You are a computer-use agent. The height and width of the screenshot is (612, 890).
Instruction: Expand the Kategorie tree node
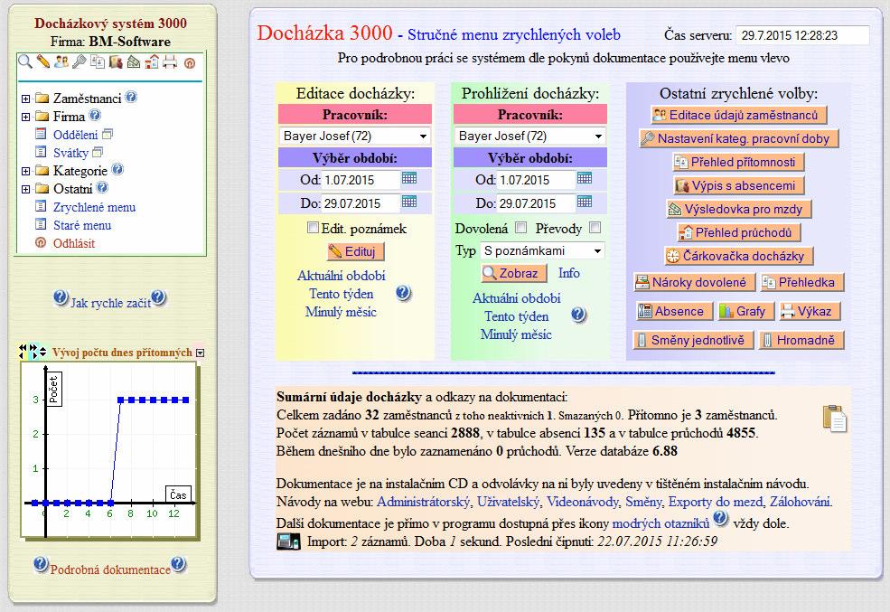point(25,171)
